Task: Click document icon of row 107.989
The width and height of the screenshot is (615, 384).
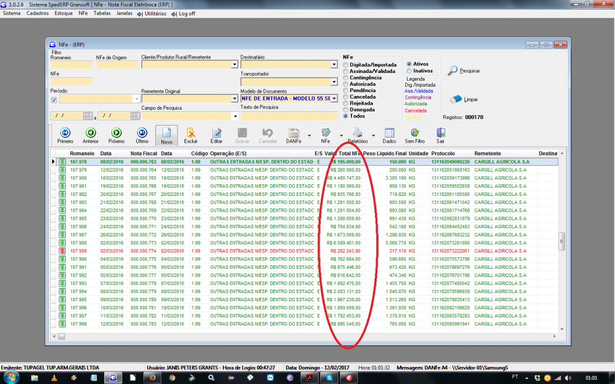Action: tap(62, 251)
